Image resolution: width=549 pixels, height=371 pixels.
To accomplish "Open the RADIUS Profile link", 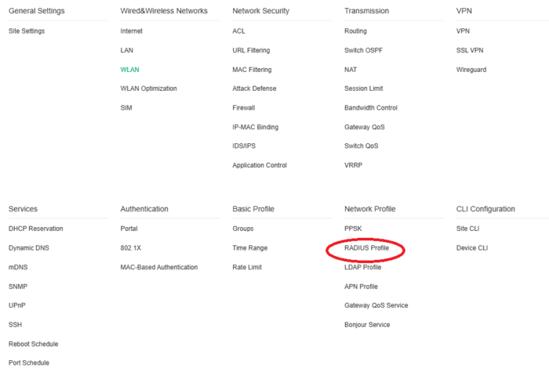I will (366, 248).
